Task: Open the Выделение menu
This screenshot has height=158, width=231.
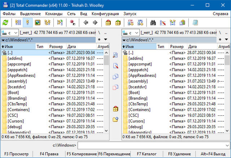Action: tap(31, 14)
